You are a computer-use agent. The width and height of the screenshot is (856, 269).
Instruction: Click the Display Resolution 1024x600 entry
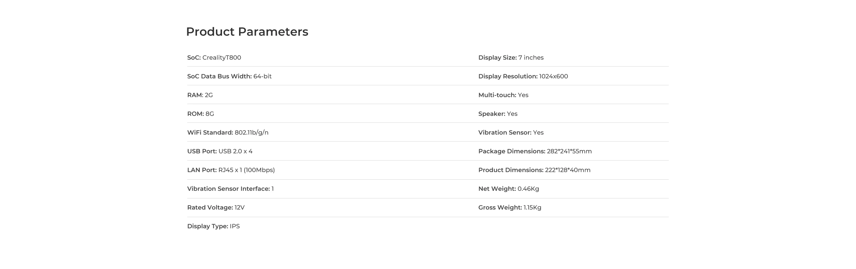(523, 76)
